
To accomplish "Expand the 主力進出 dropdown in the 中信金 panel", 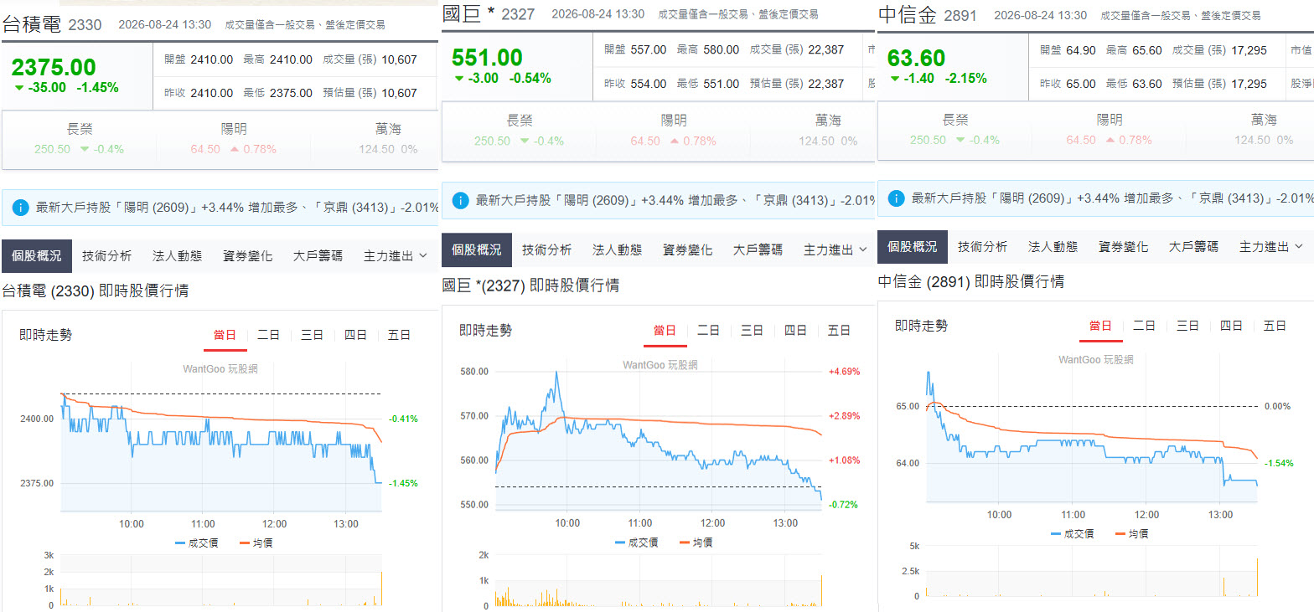I will coord(1270,247).
